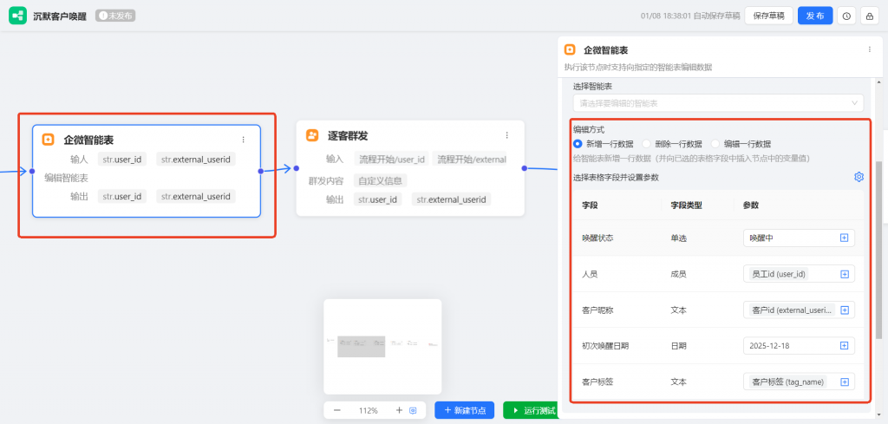Image resolution: width=888 pixels, height=424 pixels.
Task: Open more options on 企微智能表 node card
Action: [x=244, y=140]
